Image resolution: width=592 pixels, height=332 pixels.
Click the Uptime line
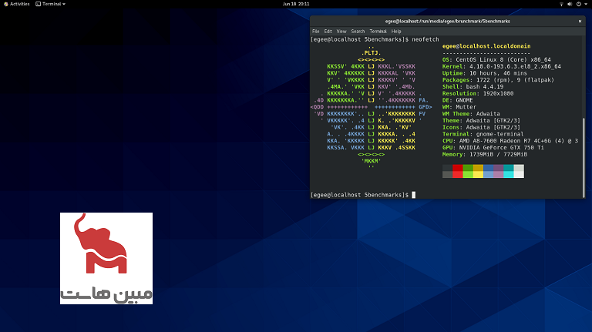[484, 73]
